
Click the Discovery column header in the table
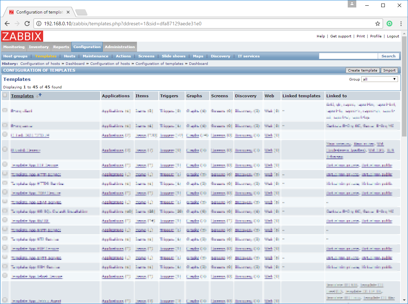click(x=246, y=96)
